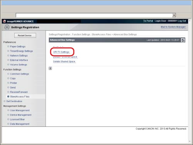
Task: Click the Settings/Registration gear icon
Action: (7, 27)
